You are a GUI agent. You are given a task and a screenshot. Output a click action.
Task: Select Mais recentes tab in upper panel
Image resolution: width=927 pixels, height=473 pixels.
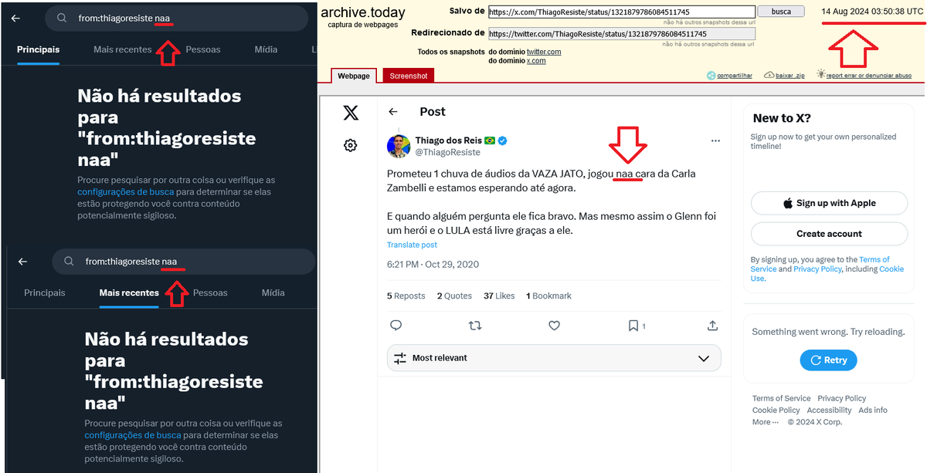(x=122, y=49)
